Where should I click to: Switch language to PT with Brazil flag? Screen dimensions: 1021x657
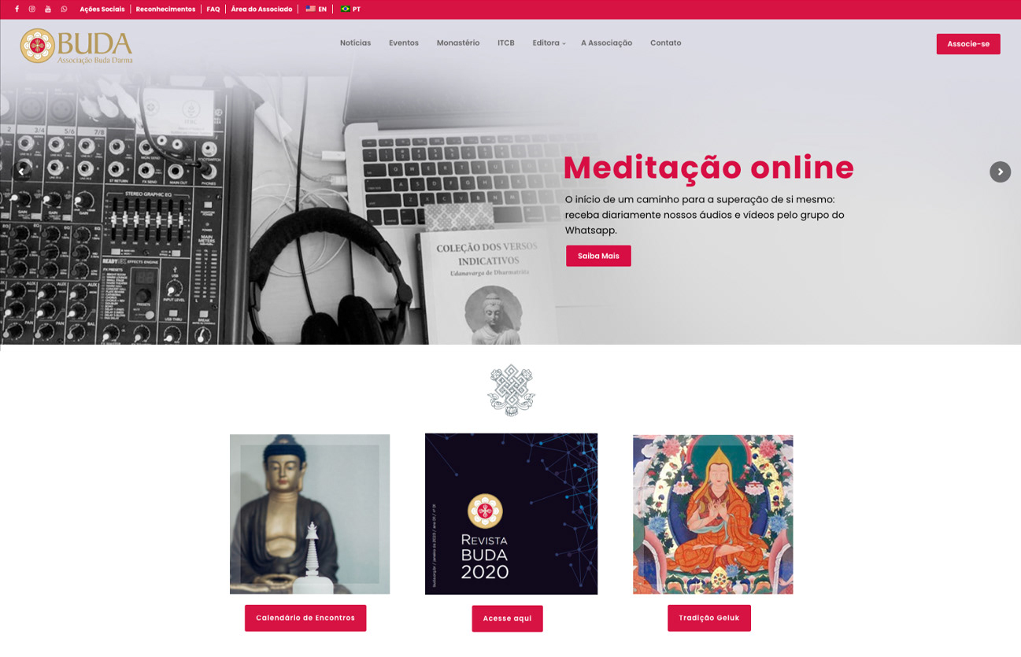(x=350, y=9)
